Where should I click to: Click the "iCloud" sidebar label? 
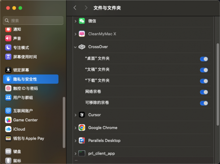click(x=19, y=129)
